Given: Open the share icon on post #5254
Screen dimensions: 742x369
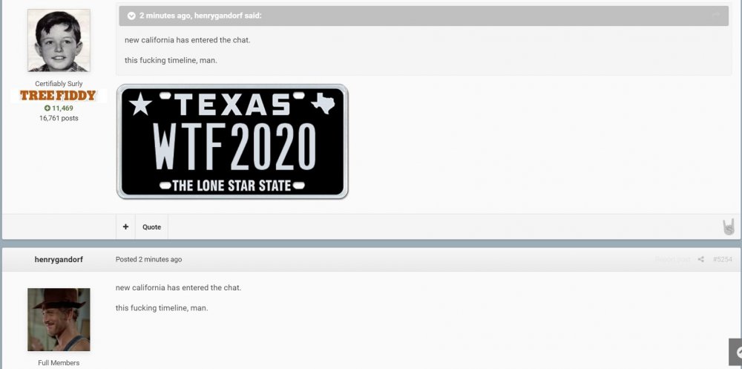Looking at the screenshot, I should [701, 259].
